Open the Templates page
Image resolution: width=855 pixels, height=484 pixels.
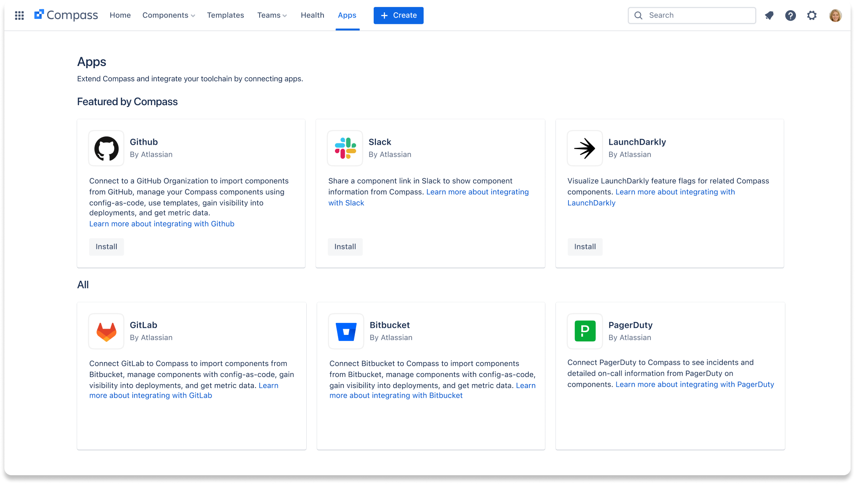click(225, 15)
